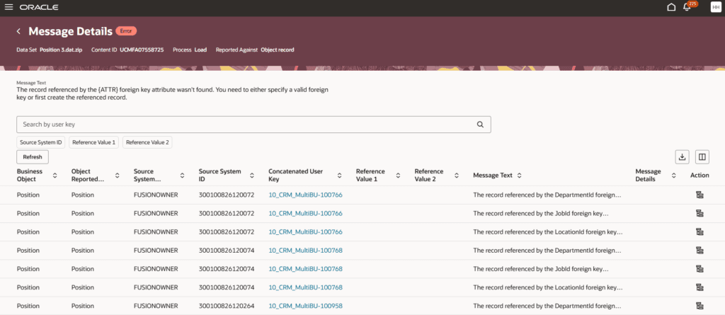Open the notifications bell
This screenshot has width=725, height=315.
(687, 8)
